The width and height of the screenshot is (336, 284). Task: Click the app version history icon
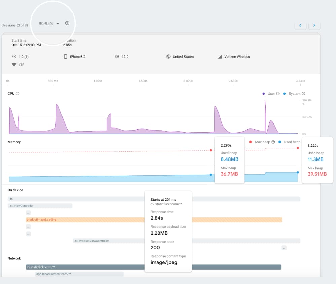tap(14, 56)
